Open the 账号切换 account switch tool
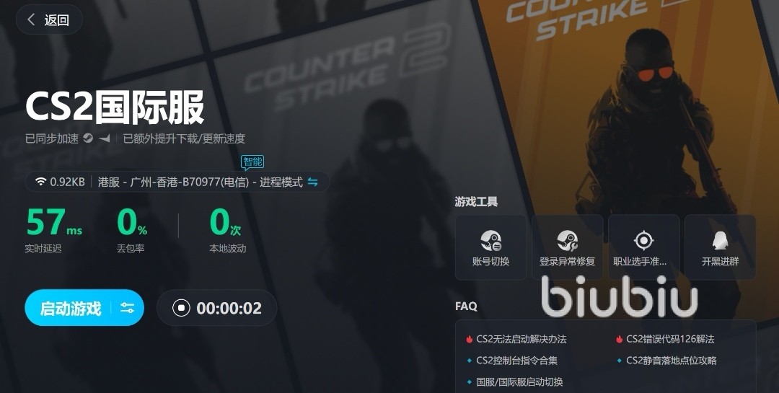This screenshot has width=779, height=393. coord(491,247)
